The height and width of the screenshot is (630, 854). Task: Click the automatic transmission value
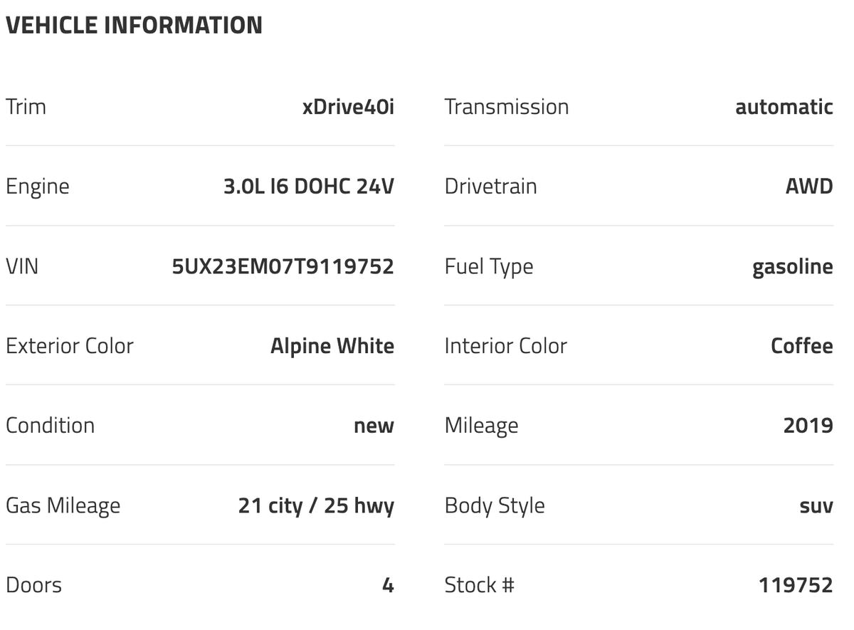[784, 107]
